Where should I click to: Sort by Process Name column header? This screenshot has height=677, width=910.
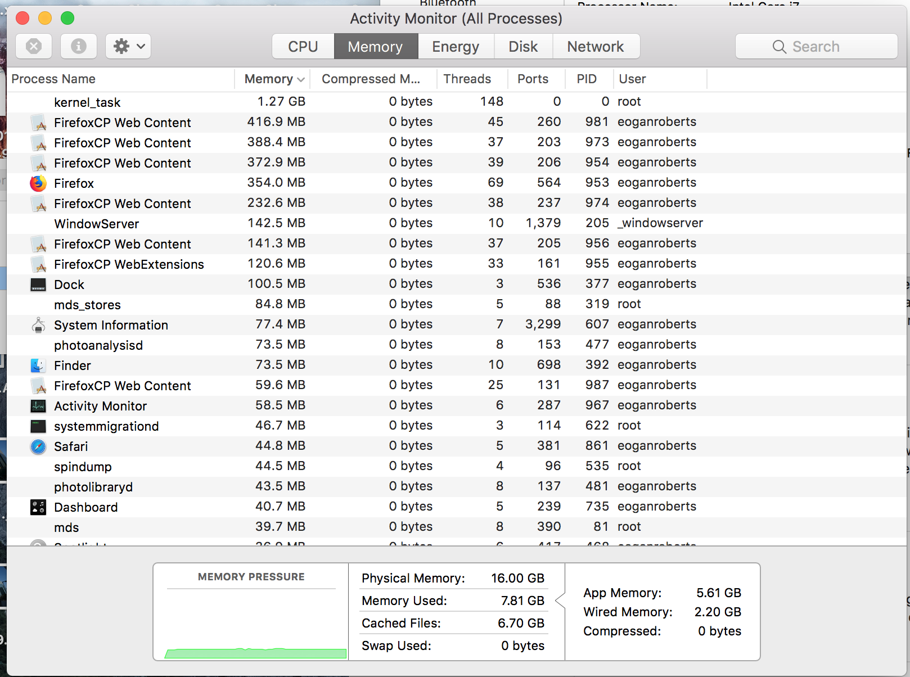120,79
